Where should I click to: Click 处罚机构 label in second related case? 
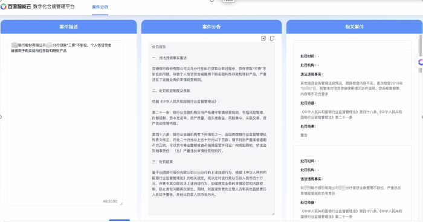tap(308, 170)
